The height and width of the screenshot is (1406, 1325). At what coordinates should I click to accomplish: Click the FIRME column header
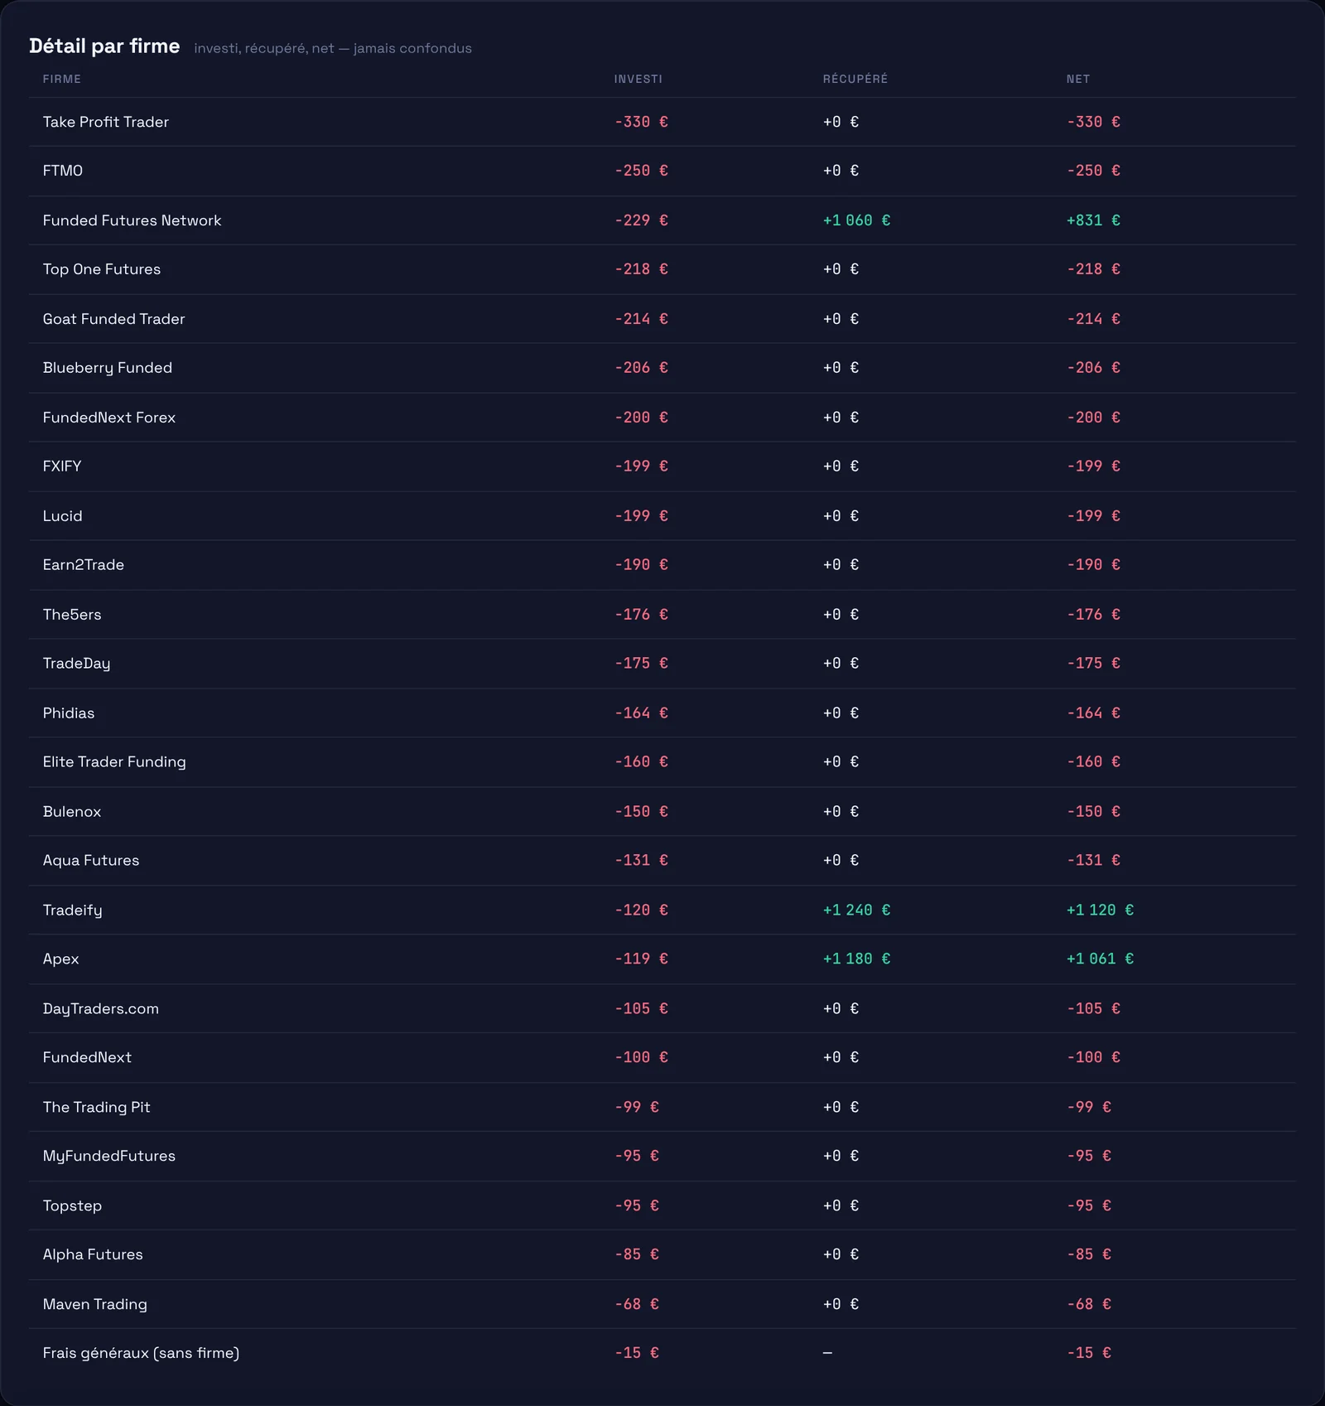(62, 80)
